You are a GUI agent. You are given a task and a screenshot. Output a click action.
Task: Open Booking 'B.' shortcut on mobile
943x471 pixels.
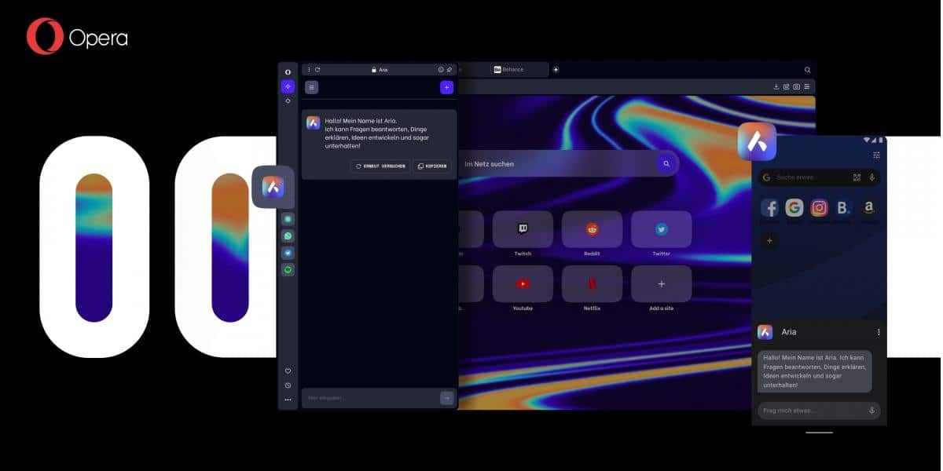[843, 208]
